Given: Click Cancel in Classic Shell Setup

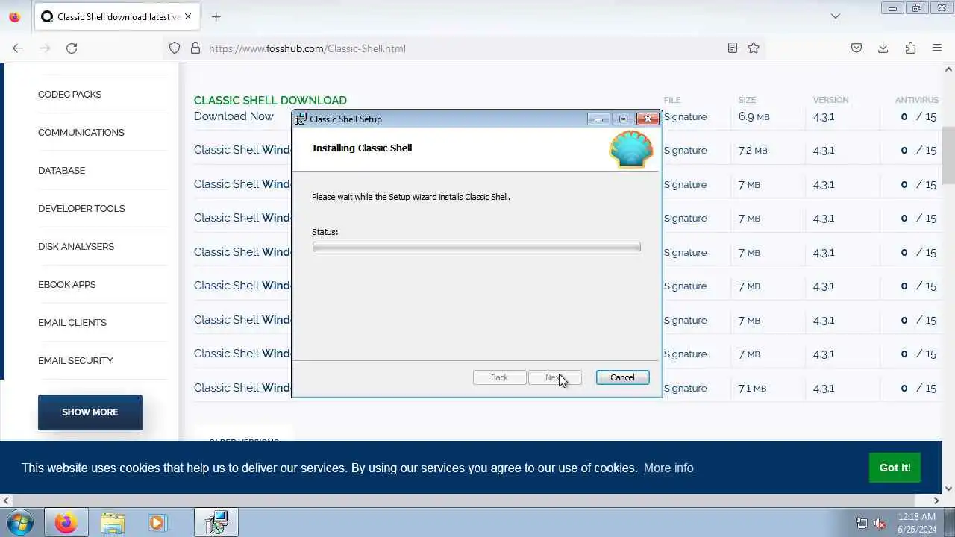Looking at the screenshot, I should click(x=622, y=377).
